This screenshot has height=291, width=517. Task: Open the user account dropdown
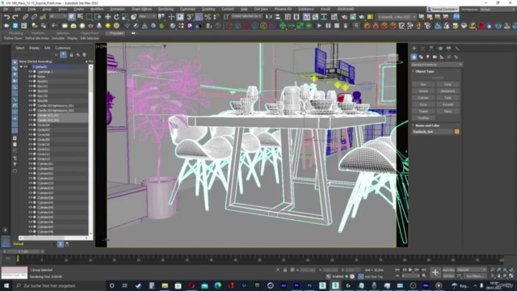pos(443,9)
